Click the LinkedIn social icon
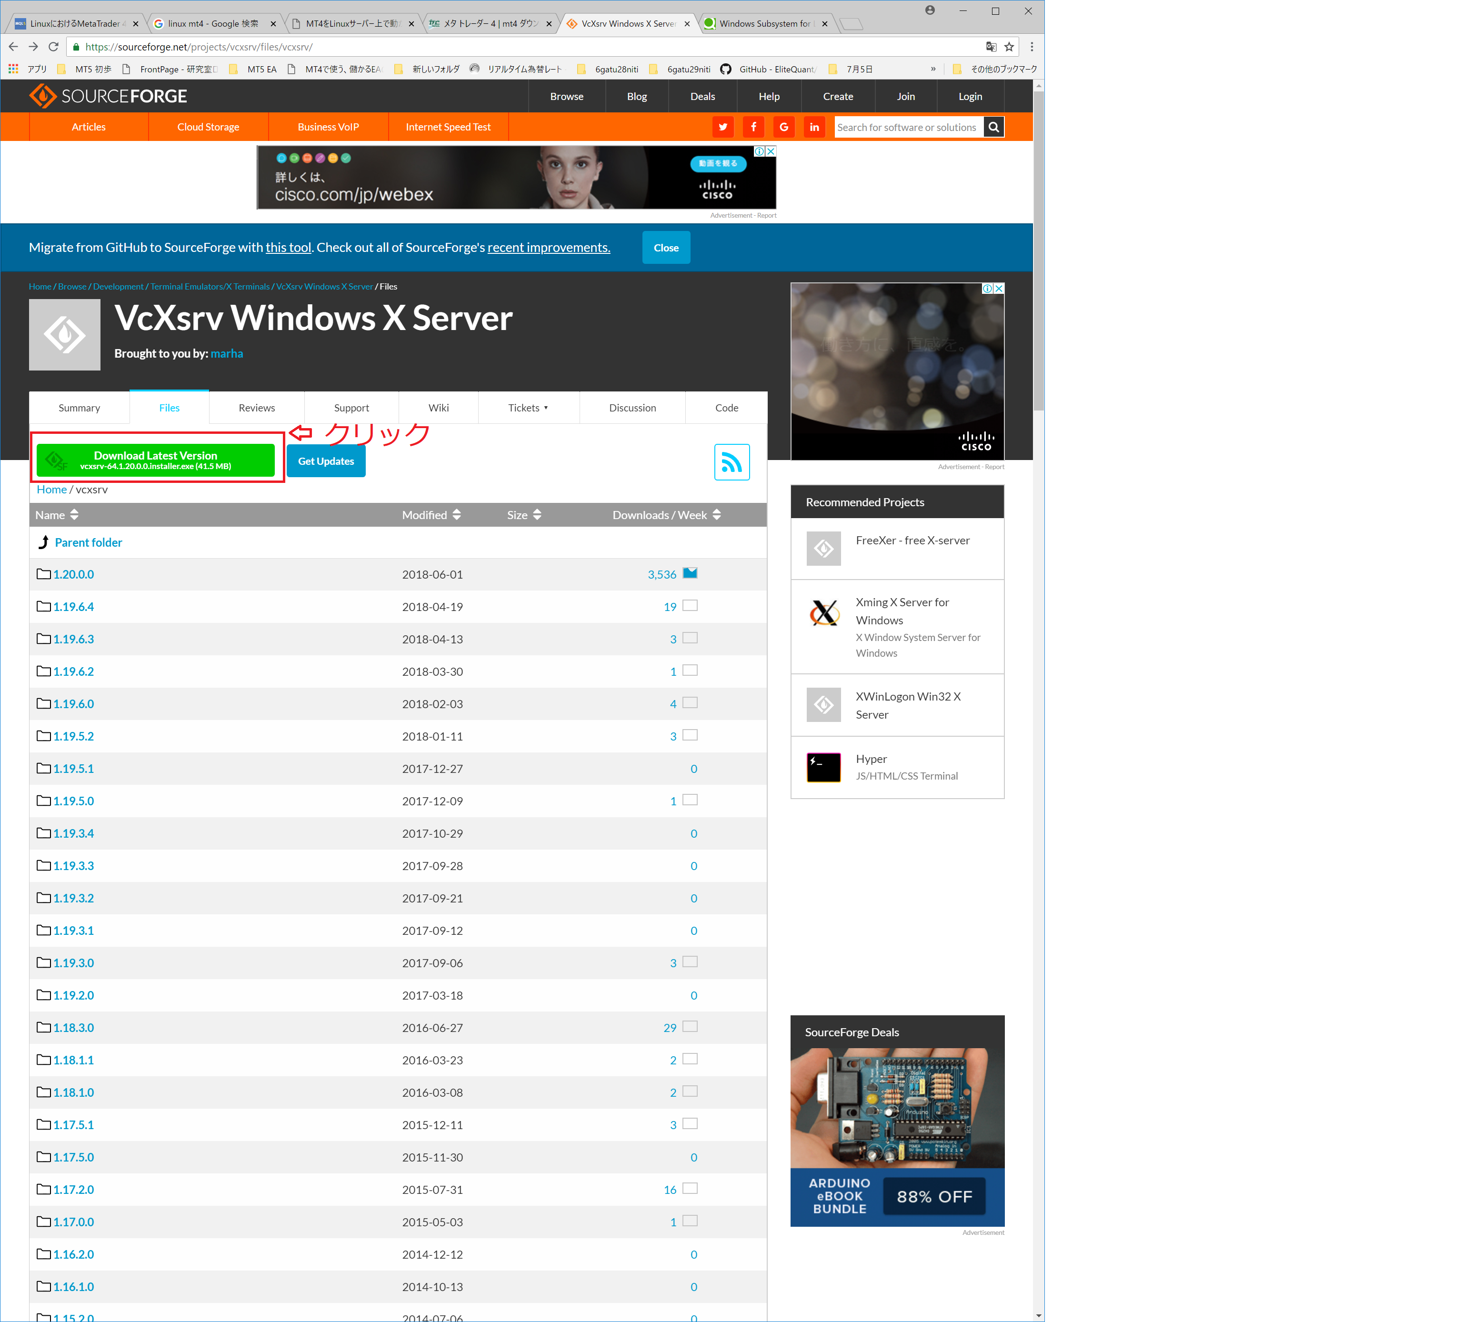 click(x=814, y=127)
